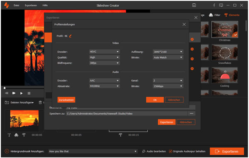Open the audio Encoder AAC dropdown

104,81
